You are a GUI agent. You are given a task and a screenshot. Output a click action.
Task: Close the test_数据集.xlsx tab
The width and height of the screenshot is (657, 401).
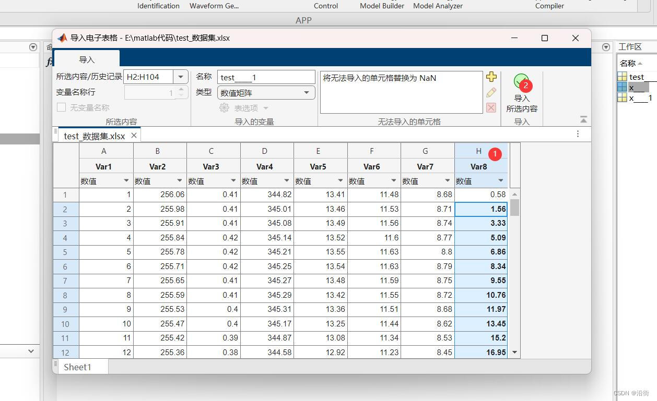point(133,135)
